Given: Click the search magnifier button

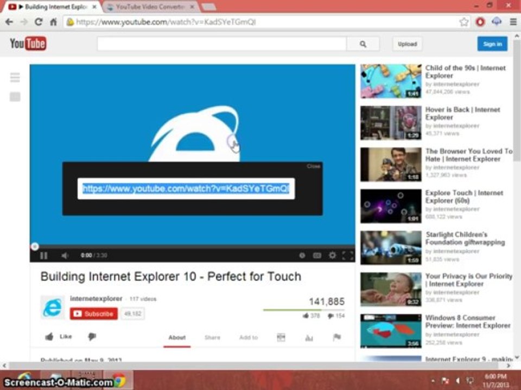Looking at the screenshot, I should coord(363,44).
